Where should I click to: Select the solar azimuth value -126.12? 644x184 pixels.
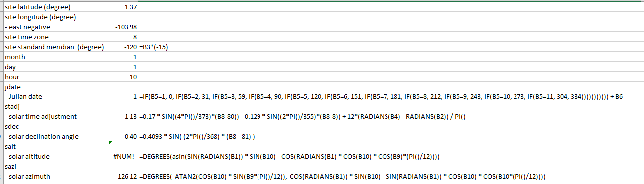pos(124,172)
